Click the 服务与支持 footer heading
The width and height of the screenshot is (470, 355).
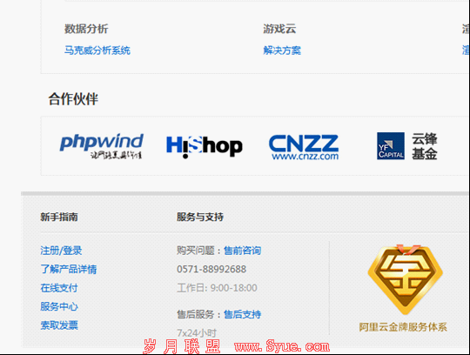(200, 217)
